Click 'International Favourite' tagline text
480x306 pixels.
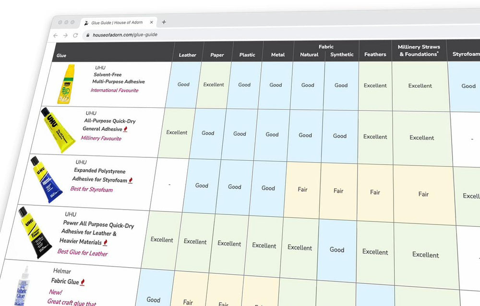(x=114, y=90)
